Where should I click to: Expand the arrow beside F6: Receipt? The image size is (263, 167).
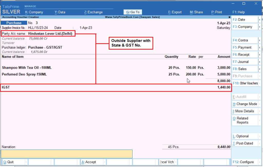point(260,55)
